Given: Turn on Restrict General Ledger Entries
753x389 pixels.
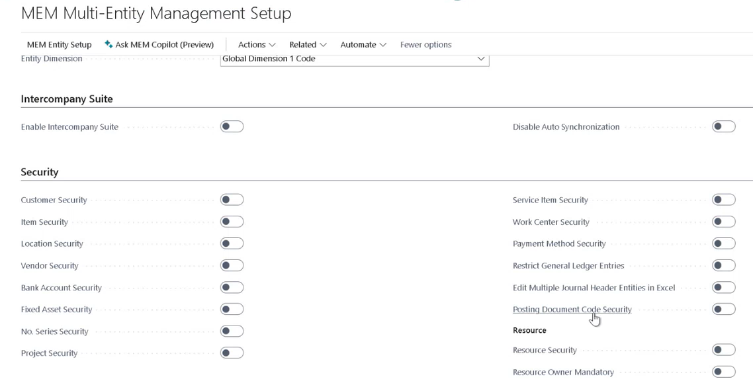Looking at the screenshot, I should 724,265.
